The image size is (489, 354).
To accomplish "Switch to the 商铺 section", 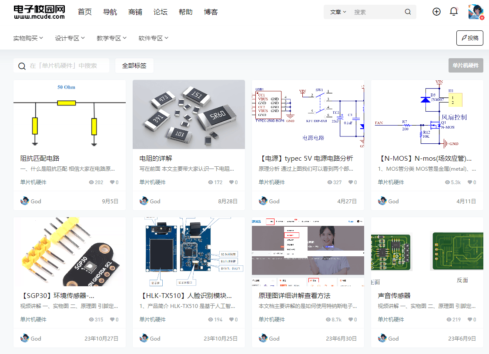I will (135, 12).
